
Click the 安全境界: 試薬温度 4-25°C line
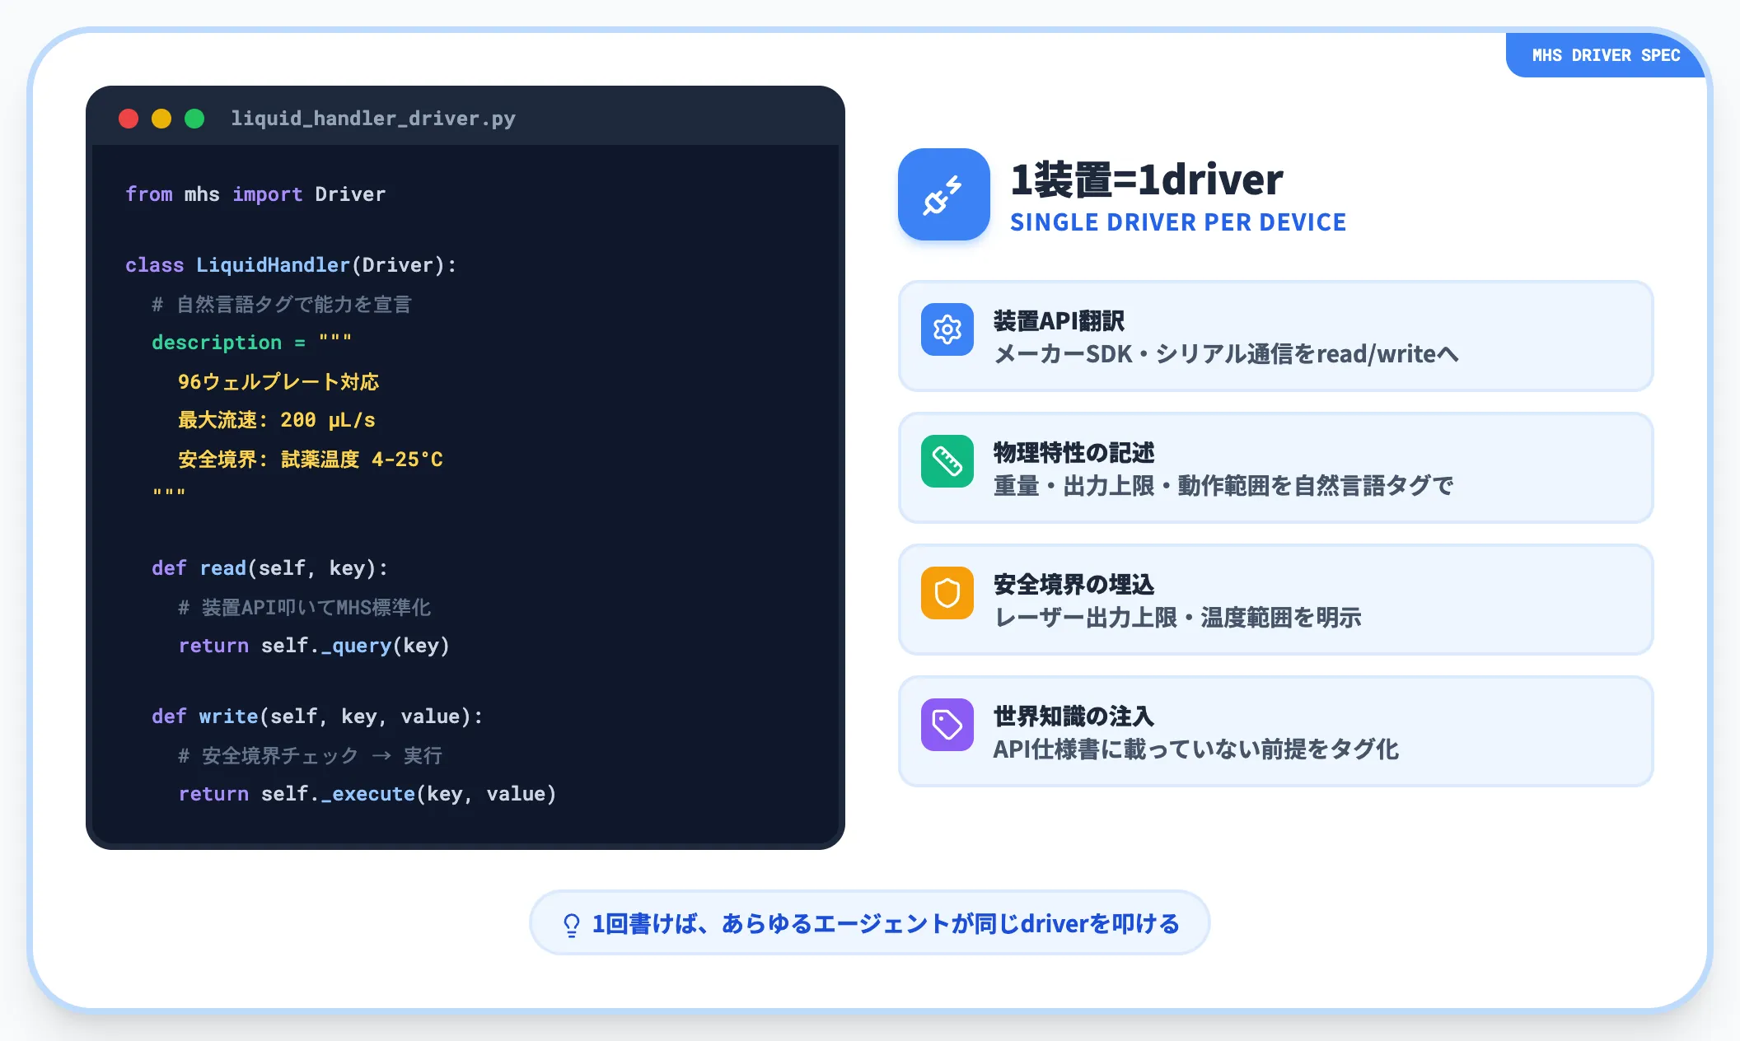[311, 459]
